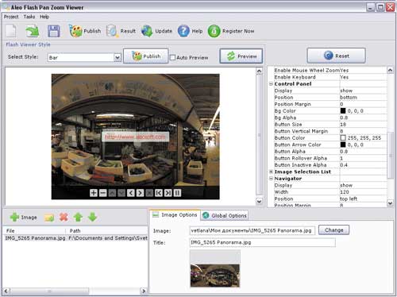Pause the slideshow in viewer bar
The height and width of the screenshot is (297, 397).
coord(177,193)
